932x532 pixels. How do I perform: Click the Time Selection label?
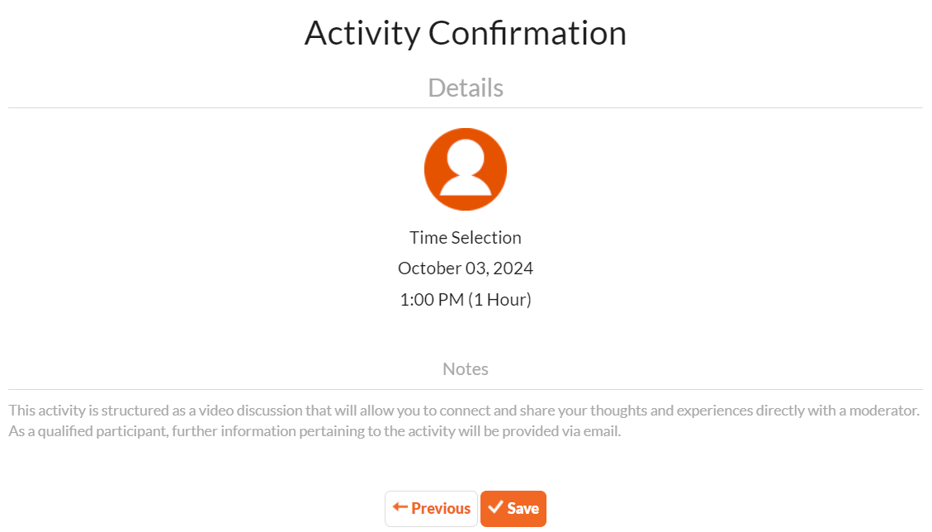click(465, 238)
